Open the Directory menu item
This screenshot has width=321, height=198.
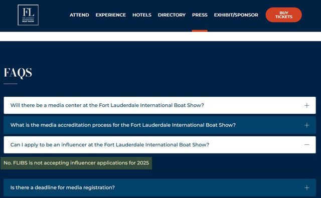pos(172,15)
